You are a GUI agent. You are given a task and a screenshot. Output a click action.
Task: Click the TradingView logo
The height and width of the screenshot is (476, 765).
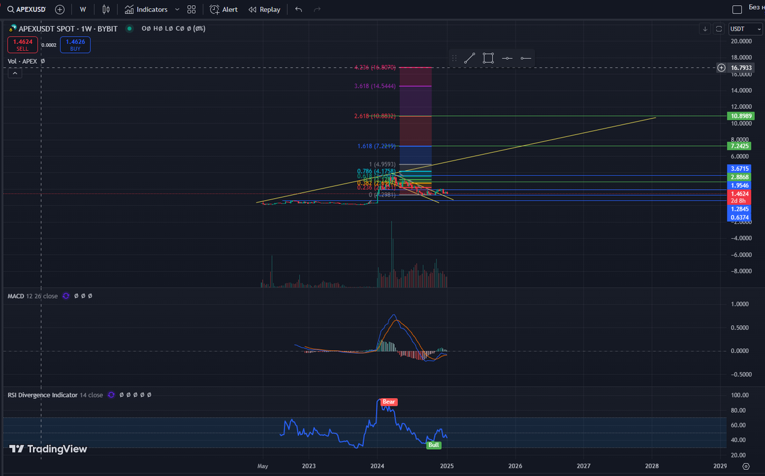coord(48,449)
